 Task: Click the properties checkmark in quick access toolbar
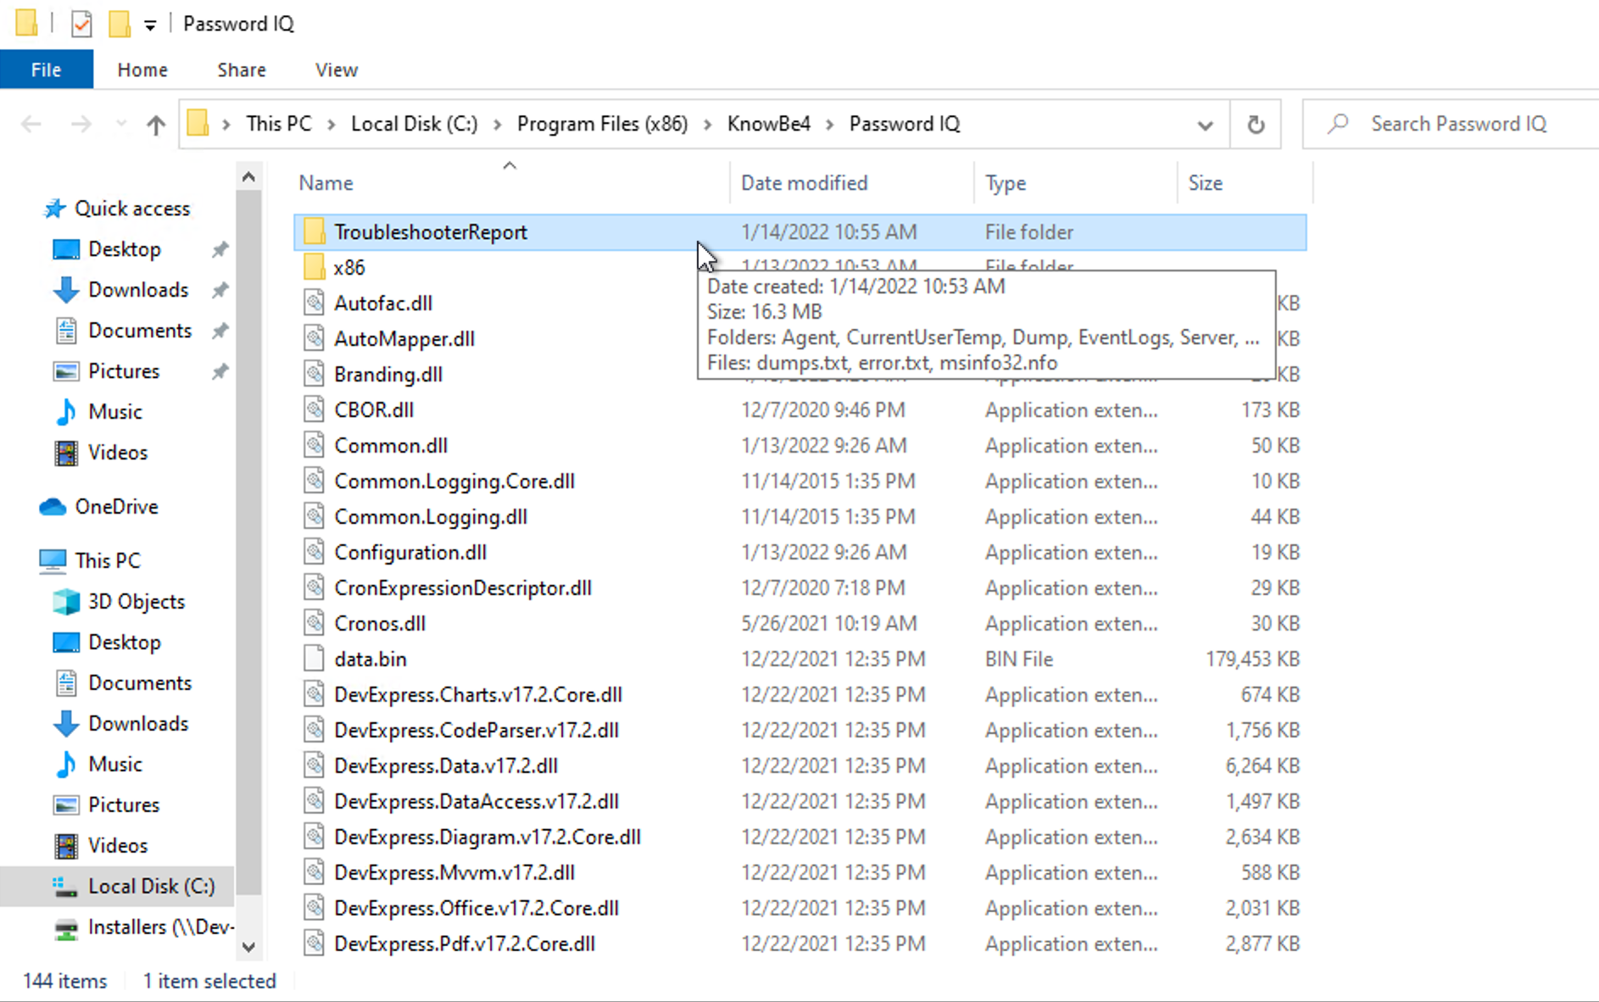coord(81,23)
